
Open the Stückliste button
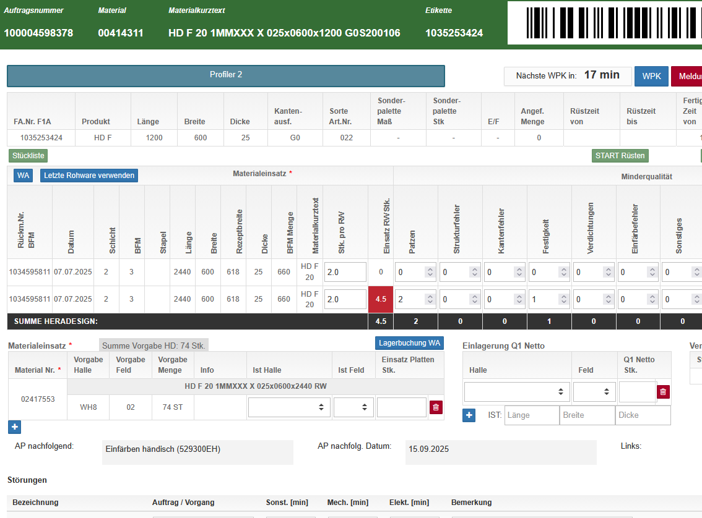(x=28, y=156)
